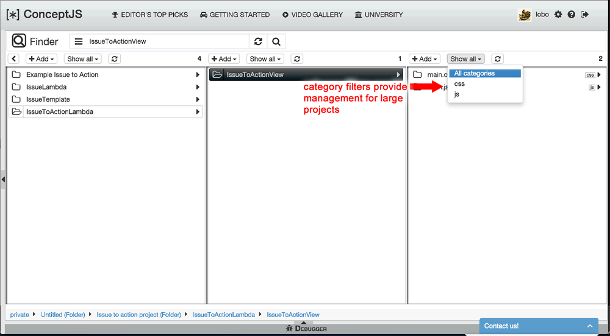The image size is (610, 336).
Task: Expand IssueTemplate arrow
Action: 198,99
